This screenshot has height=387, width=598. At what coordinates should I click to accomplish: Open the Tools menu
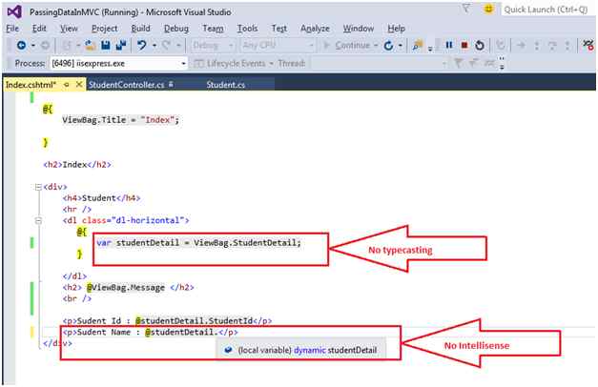[248, 29]
